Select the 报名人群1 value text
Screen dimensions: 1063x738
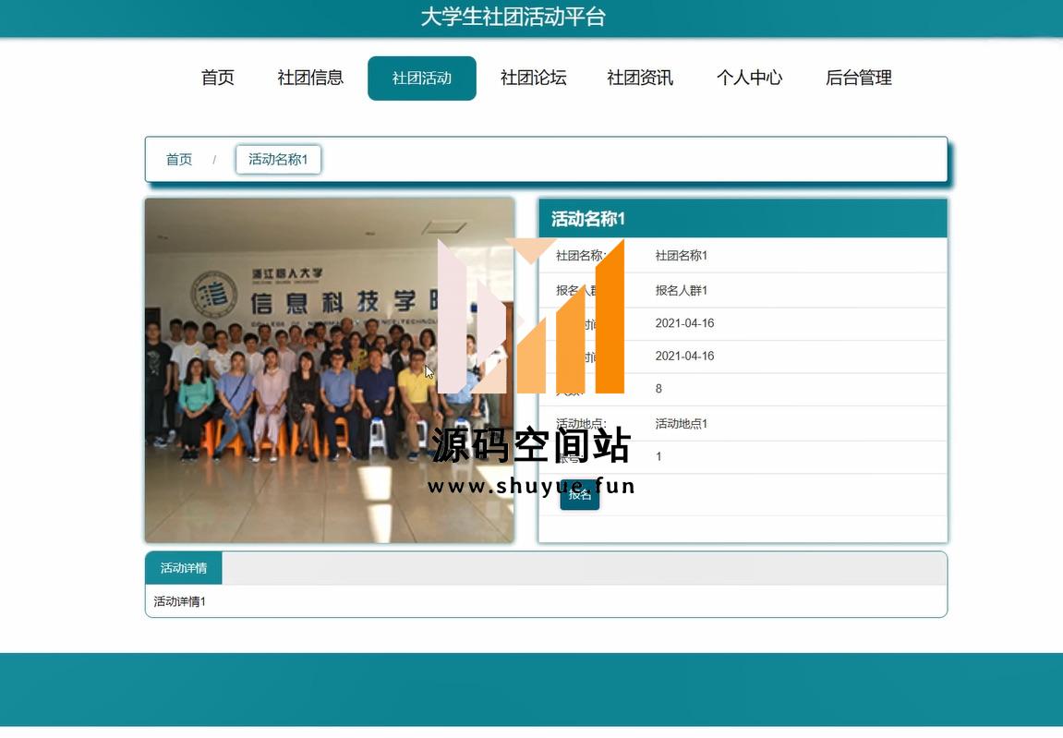tap(681, 291)
